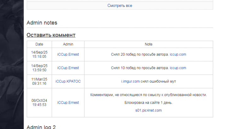Image resolution: width=242 pixels, height=129 pixels.
Task: Open iCCup.КРАТОС admin profile
Action: 68,81
